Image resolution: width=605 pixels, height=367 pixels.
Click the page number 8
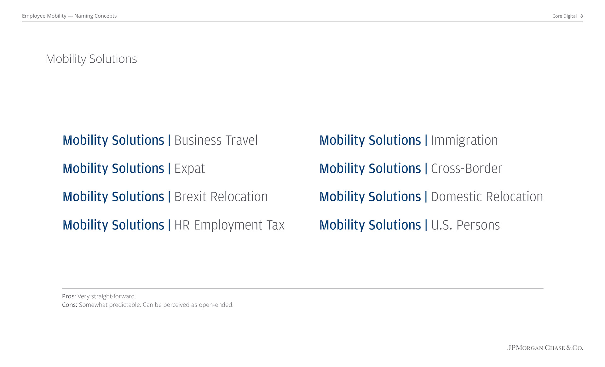[x=581, y=16]
